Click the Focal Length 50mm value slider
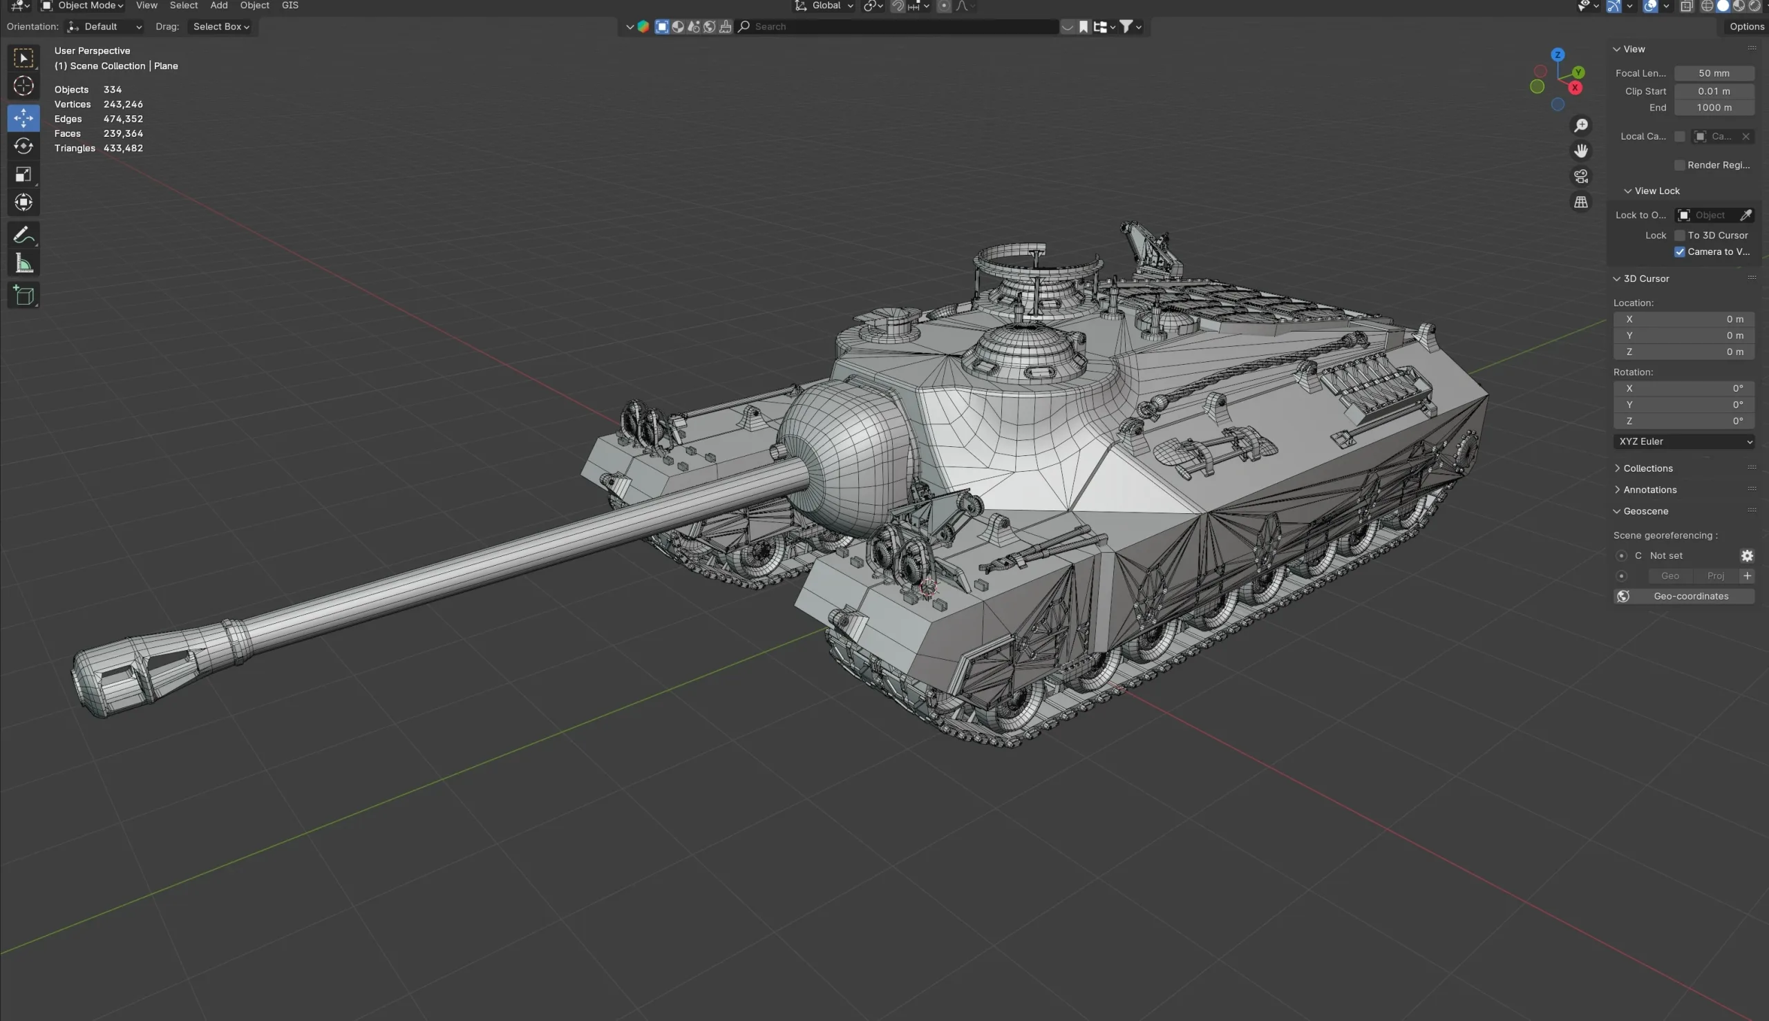The image size is (1769, 1021). (x=1714, y=73)
